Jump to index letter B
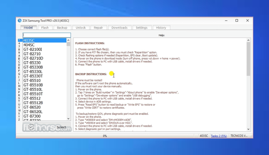This screenshot has height=155, width=269. click(x=19, y=59)
